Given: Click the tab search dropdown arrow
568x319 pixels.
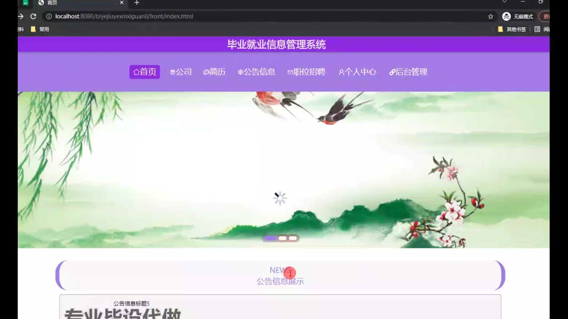Looking at the screenshot, I should click(x=504, y=2).
